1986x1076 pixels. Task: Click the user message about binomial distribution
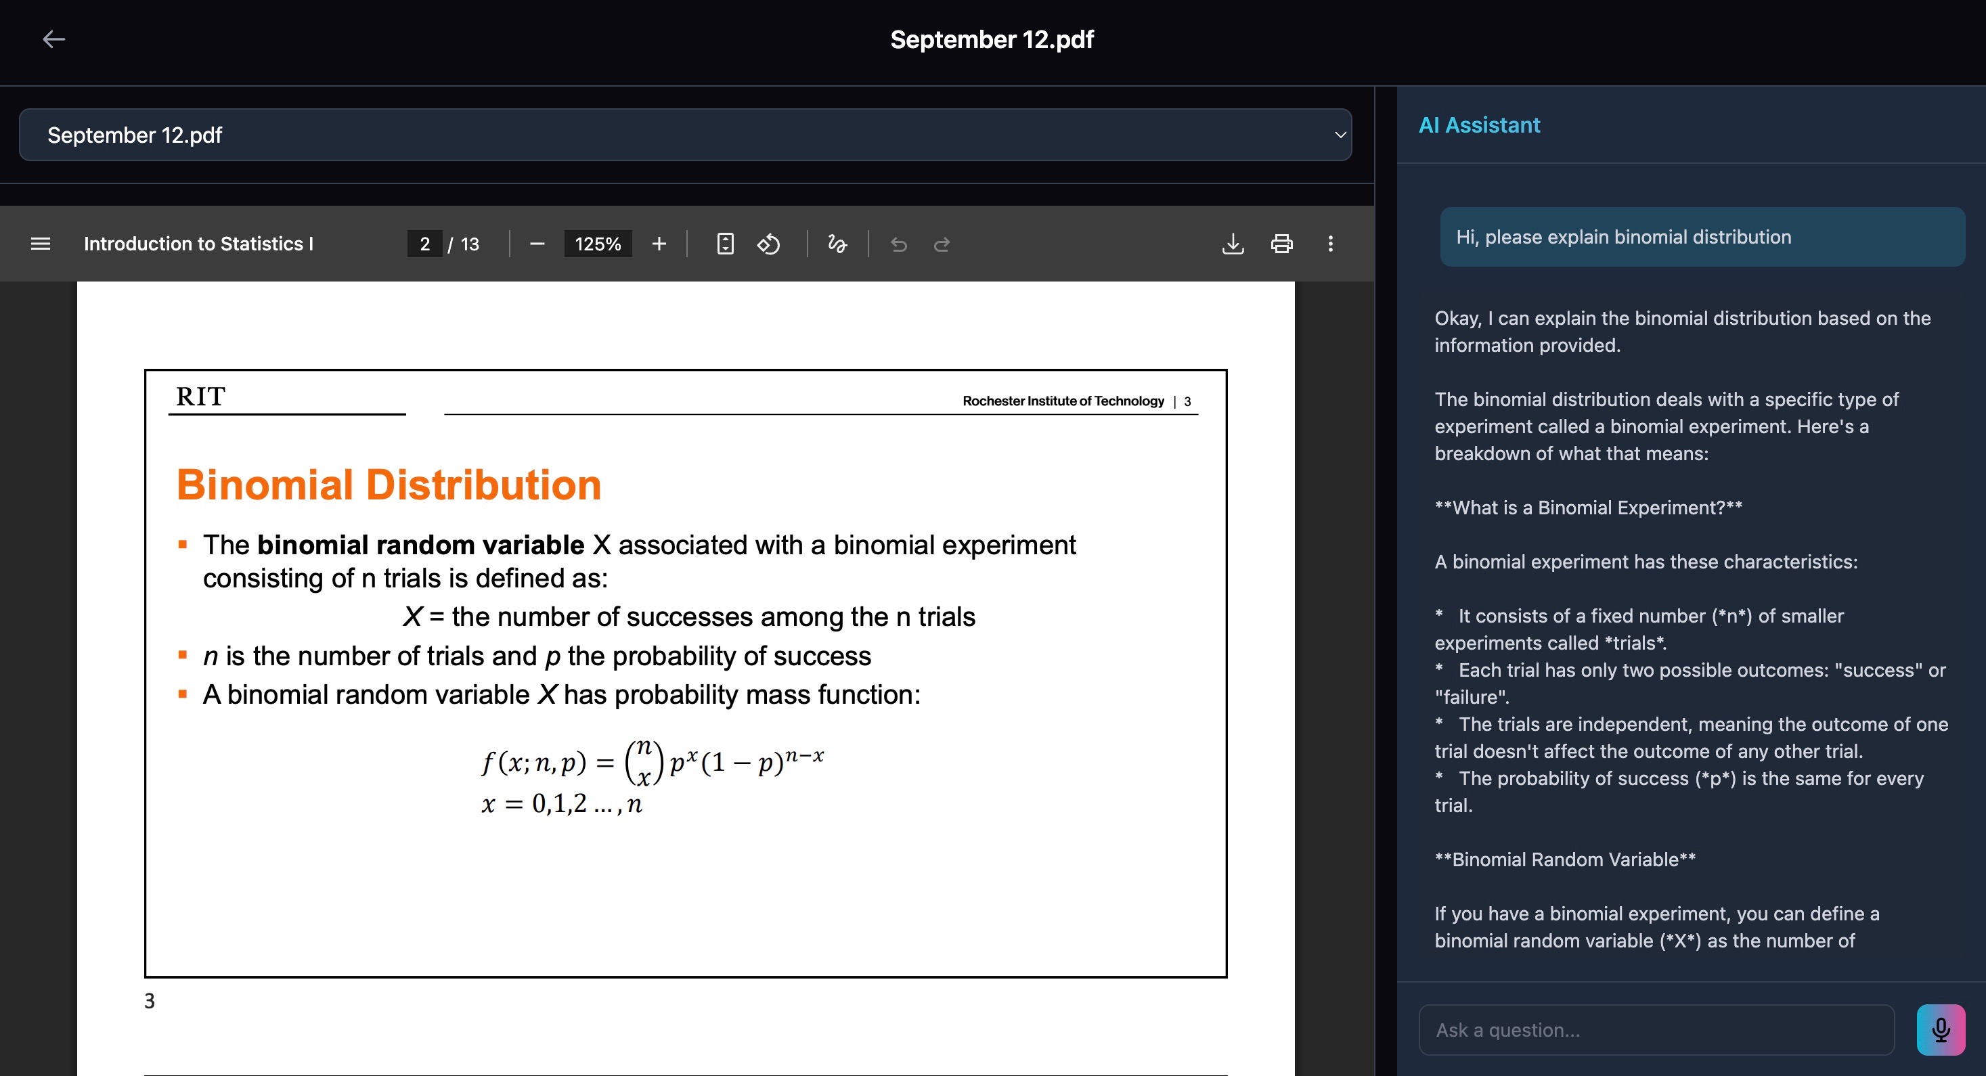click(1702, 237)
